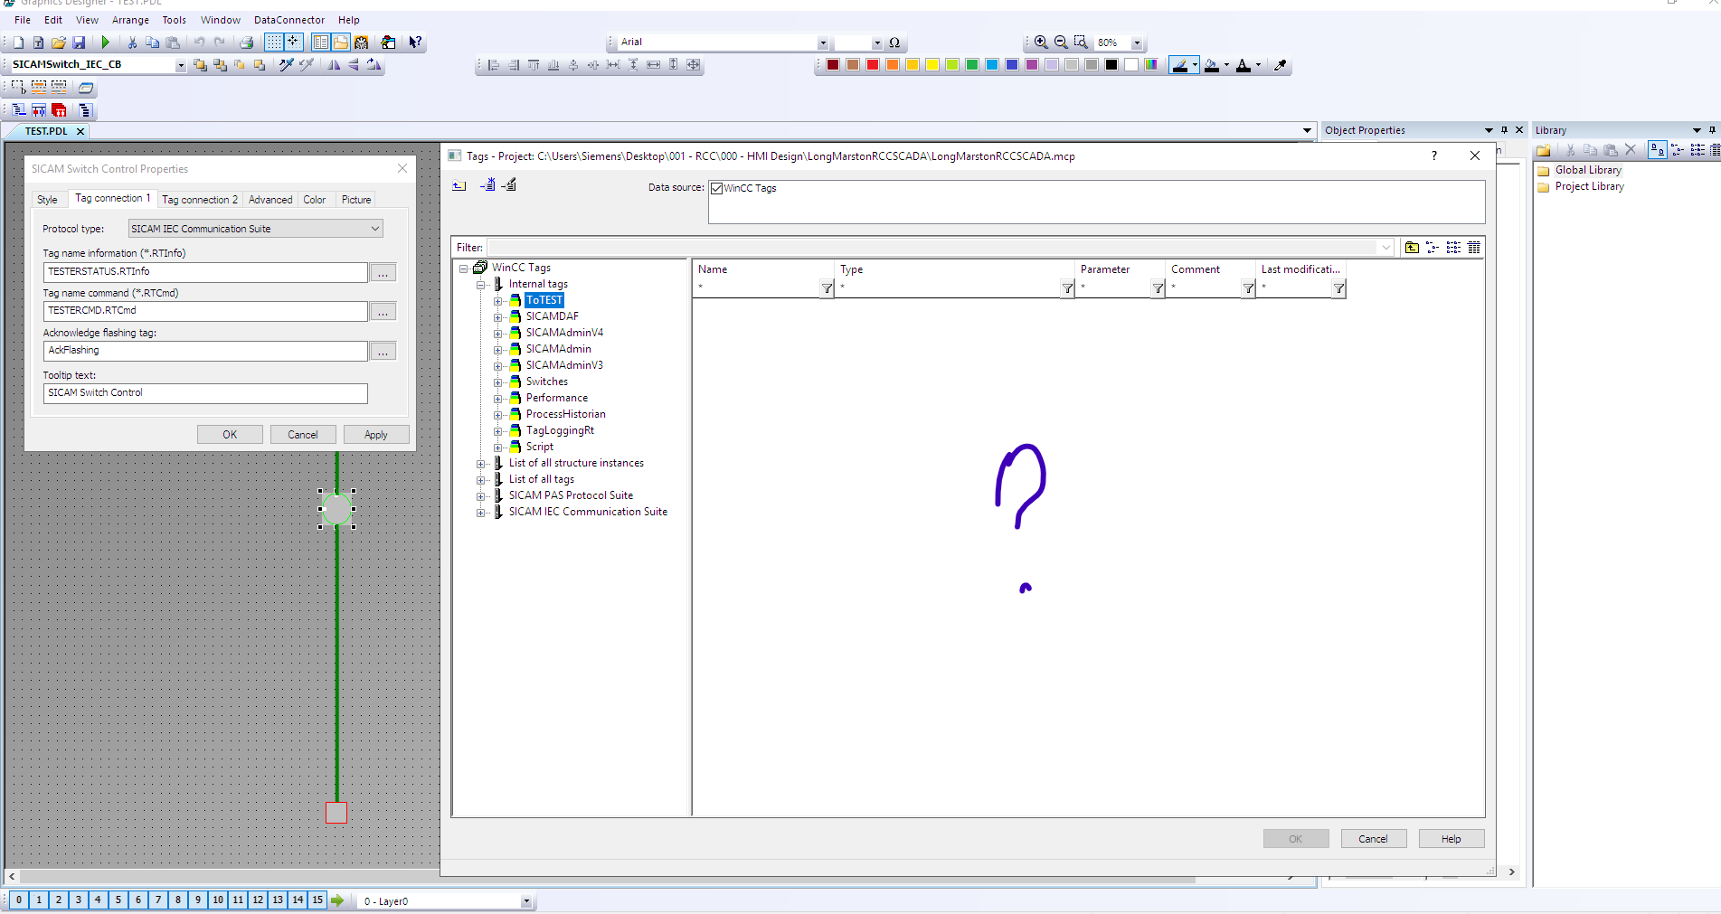This screenshot has height=914, width=1721.
Task: Click the Omega special character icon
Action: (894, 42)
